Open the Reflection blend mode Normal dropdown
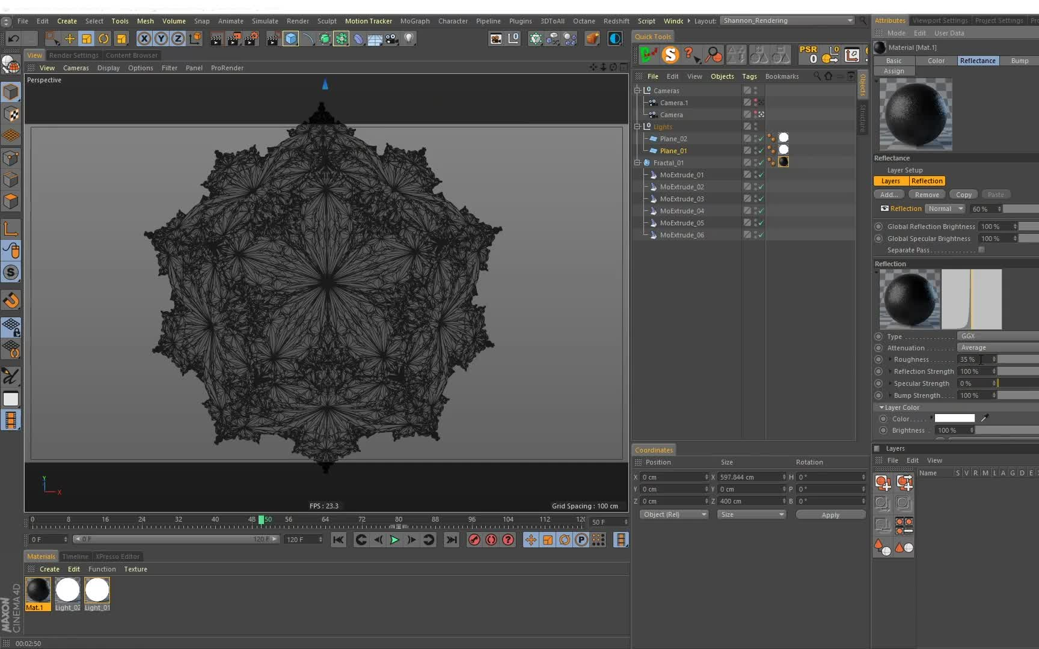Image resolution: width=1039 pixels, height=649 pixels. click(x=945, y=209)
